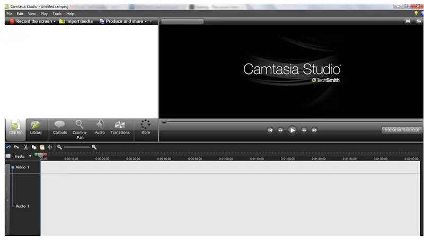Toggle full screen preview icon
424x240 pixels.
(x=408, y=21)
